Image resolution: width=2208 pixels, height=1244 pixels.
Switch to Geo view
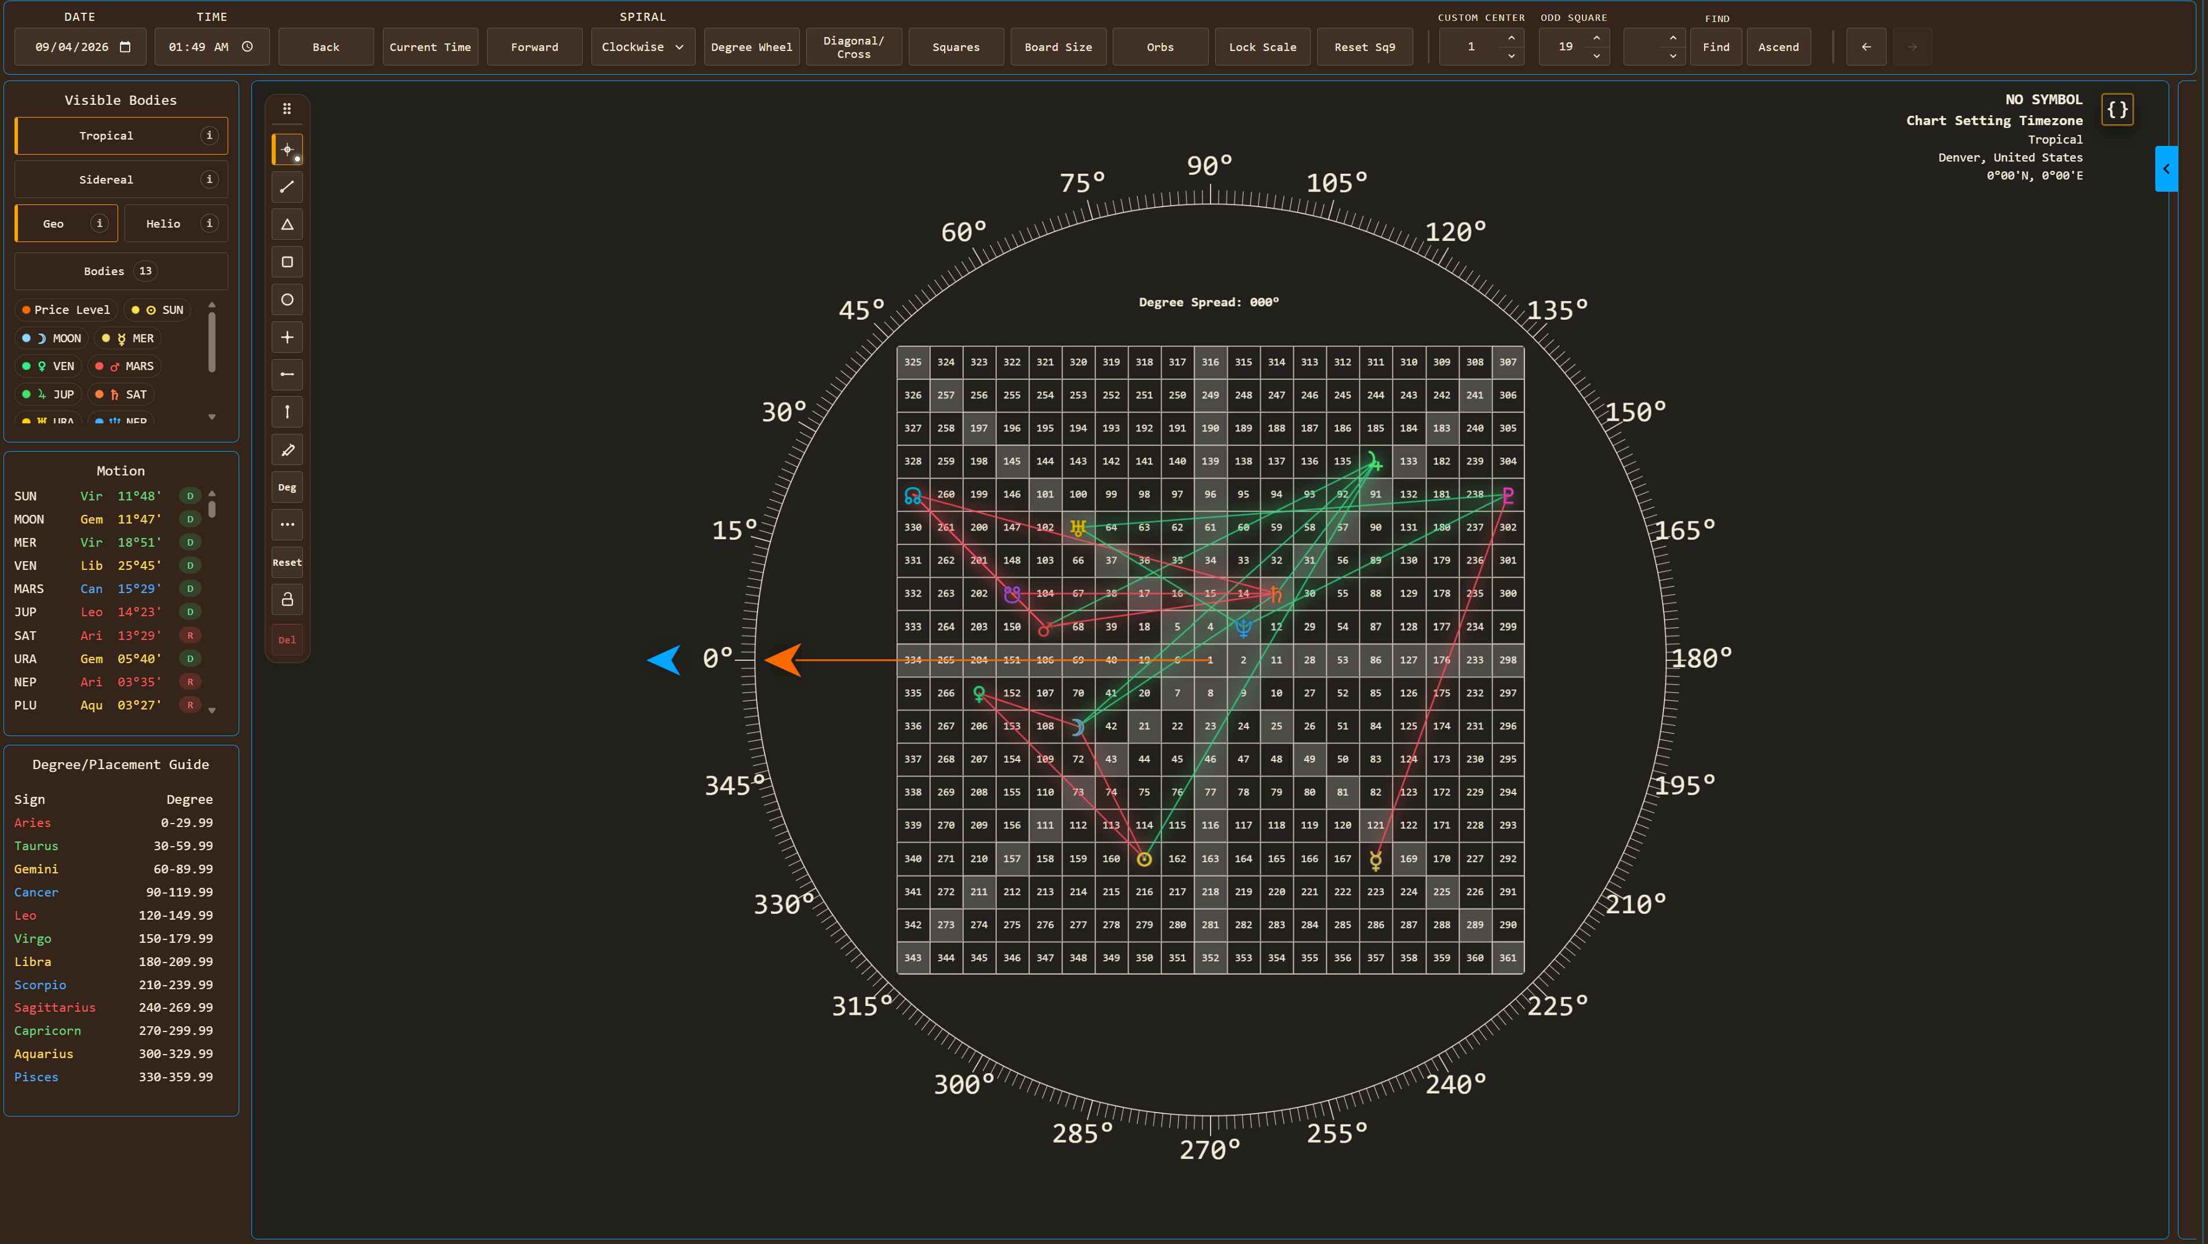click(66, 224)
